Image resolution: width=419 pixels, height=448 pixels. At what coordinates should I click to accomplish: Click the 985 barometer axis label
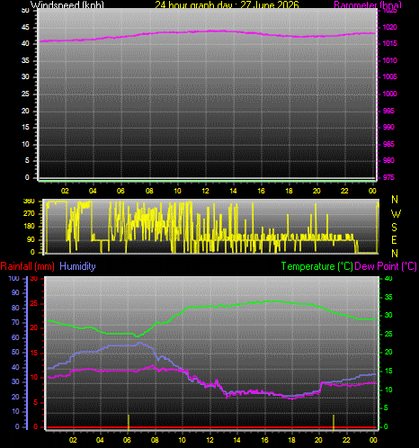click(388, 144)
